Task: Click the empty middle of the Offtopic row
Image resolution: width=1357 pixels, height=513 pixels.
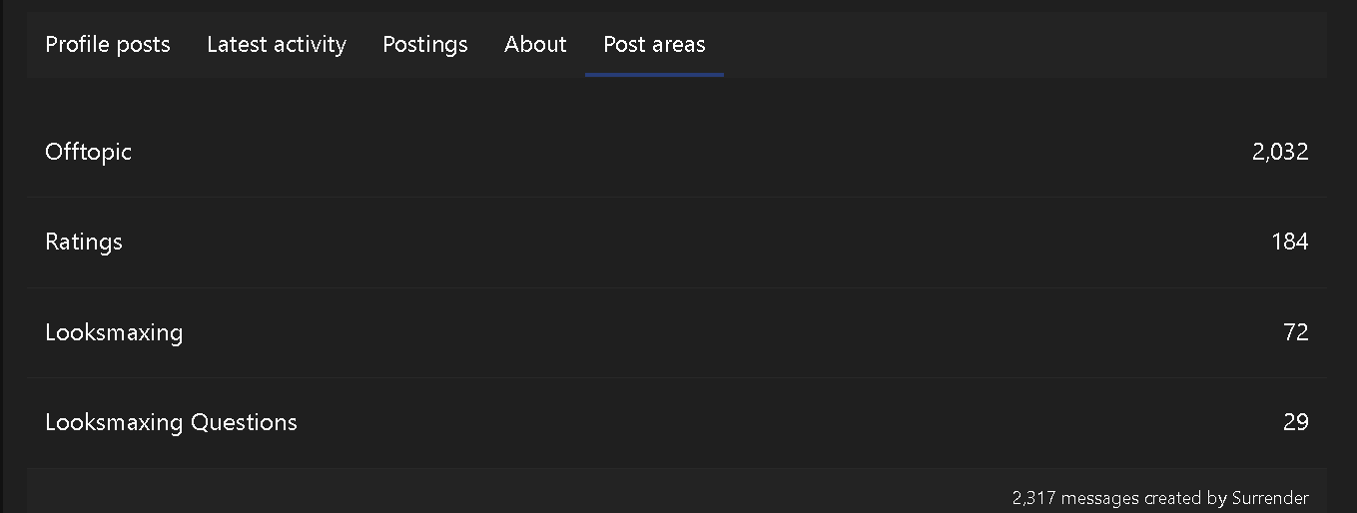Action: [679, 152]
